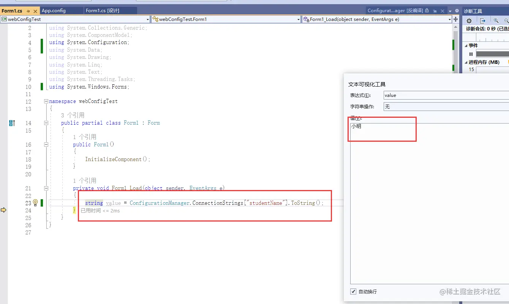The height and width of the screenshot is (304, 509).
Task: Click 1 个引用 above Form1() constructor
Action: coord(85,137)
